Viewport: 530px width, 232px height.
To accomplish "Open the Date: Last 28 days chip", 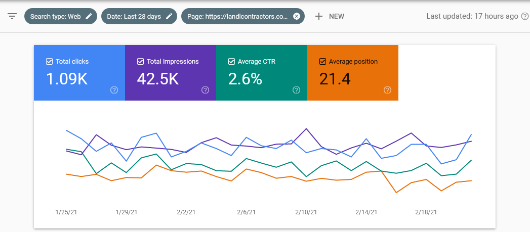I will [x=139, y=16].
